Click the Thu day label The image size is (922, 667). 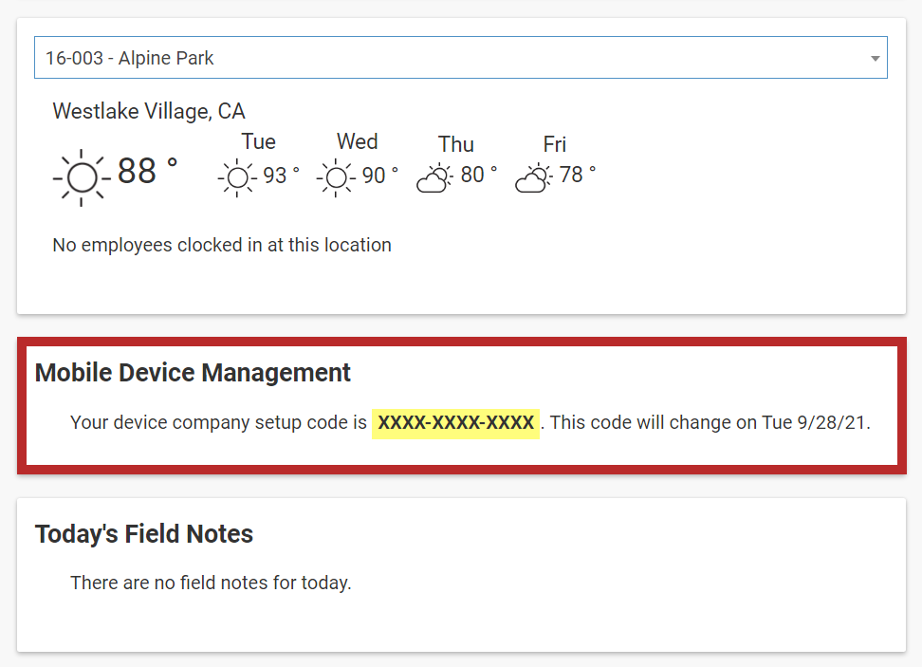coord(456,144)
